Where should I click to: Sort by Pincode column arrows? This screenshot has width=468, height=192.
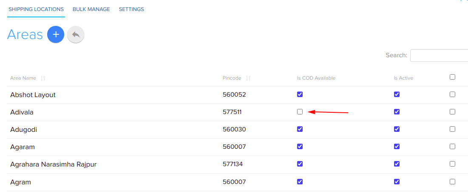[x=248, y=78]
